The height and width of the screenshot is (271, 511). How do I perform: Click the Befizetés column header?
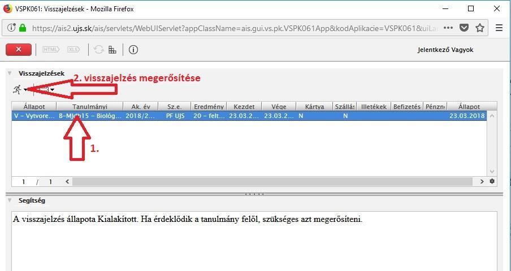coord(407,106)
